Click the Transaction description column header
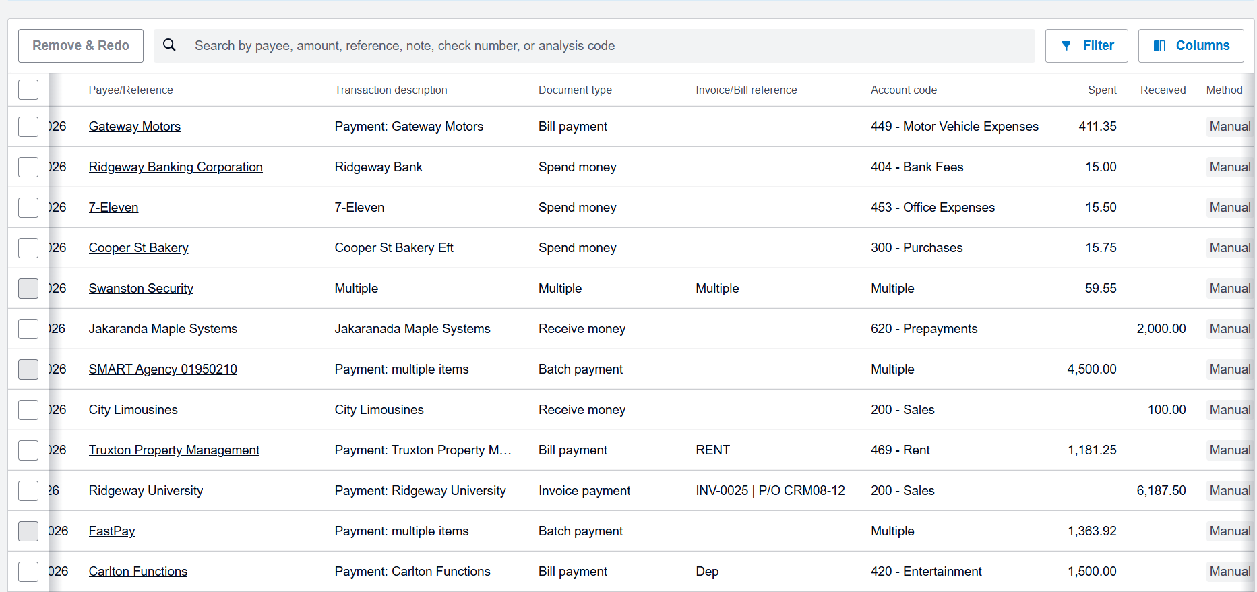The height and width of the screenshot is (592, 1257). tap(391, 90)
